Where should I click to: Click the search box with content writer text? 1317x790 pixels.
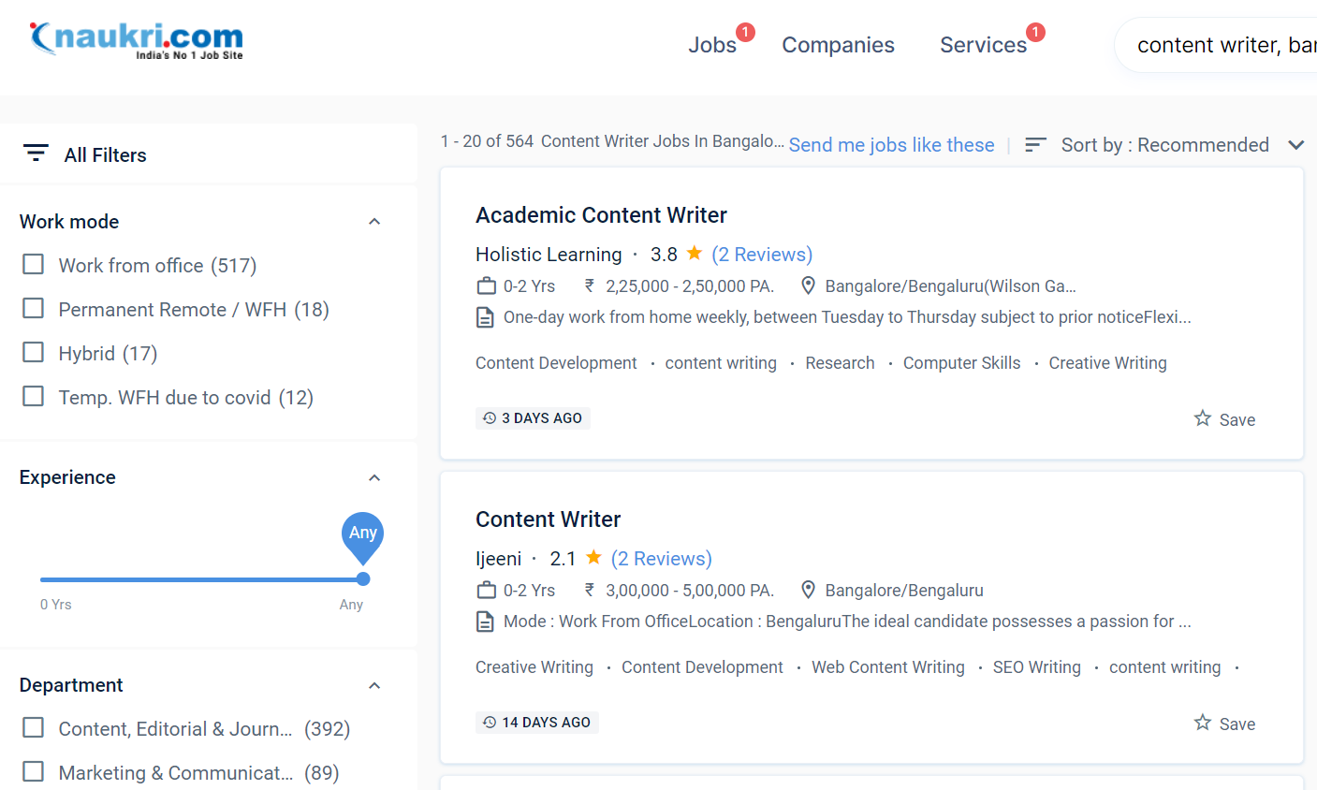click(1217, 45)
